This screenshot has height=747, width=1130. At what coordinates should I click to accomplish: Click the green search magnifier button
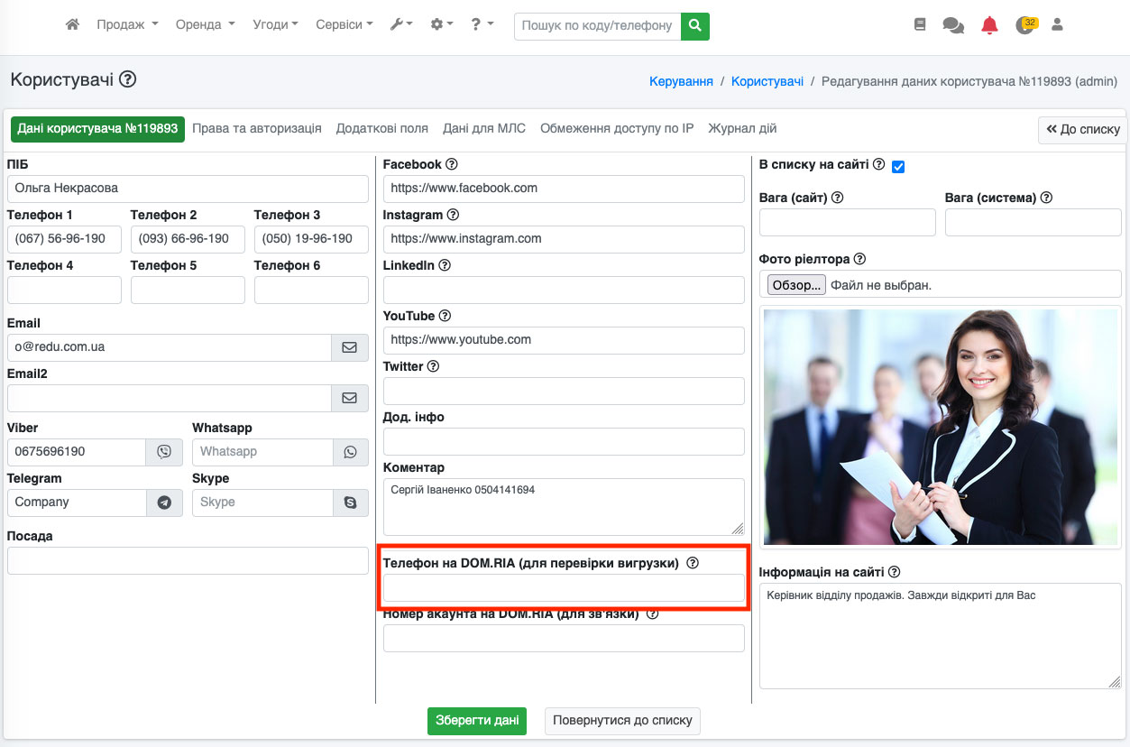point(694,26)
